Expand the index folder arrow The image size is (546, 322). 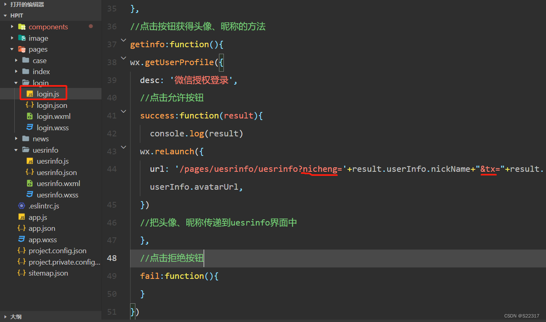coord(16,72)
